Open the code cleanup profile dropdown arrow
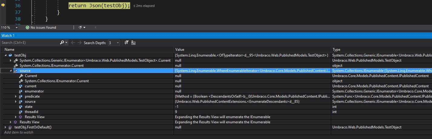Screen dimensions: 432x139 coord(84,27)
